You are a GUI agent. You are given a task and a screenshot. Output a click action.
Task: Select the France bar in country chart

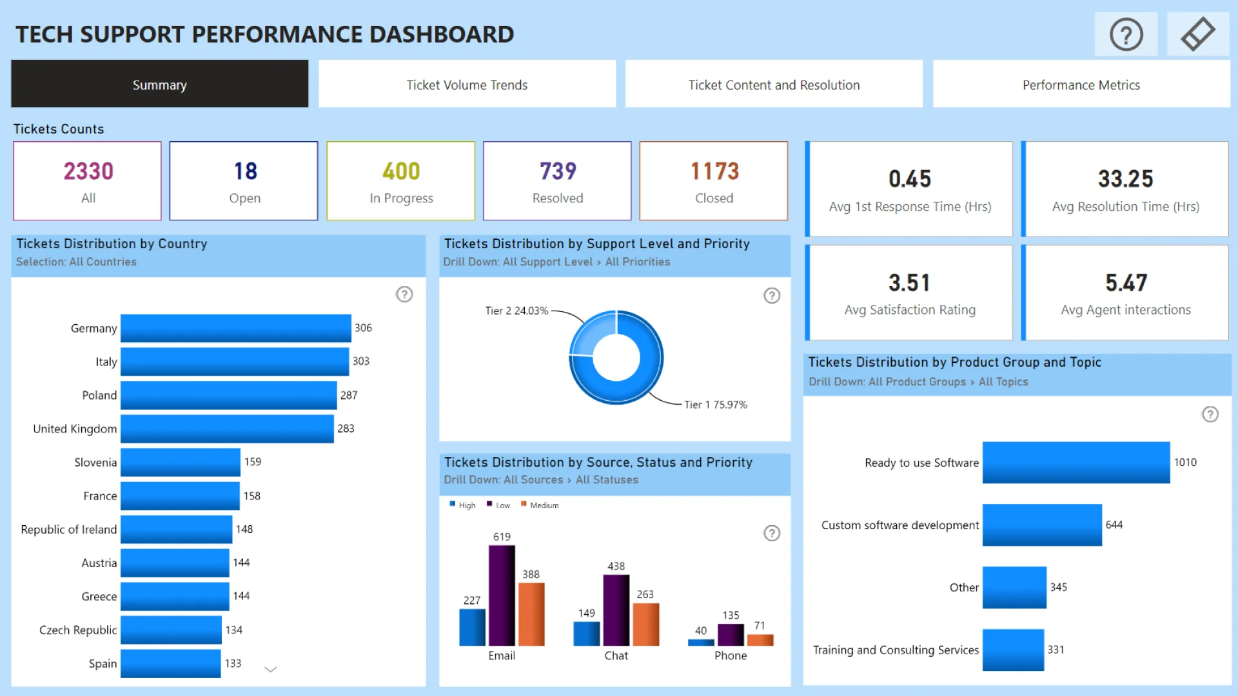(x=181, y=496)
